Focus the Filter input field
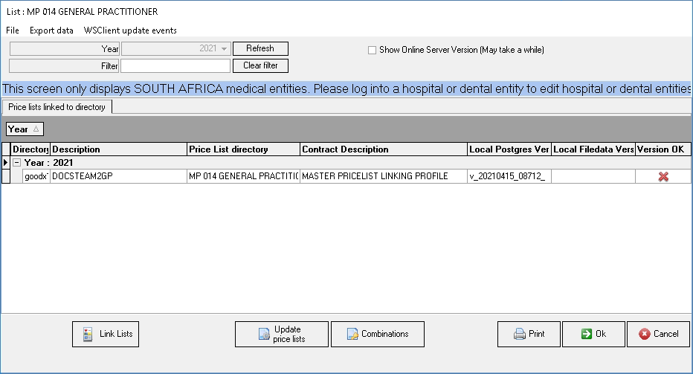 (175, 66)
